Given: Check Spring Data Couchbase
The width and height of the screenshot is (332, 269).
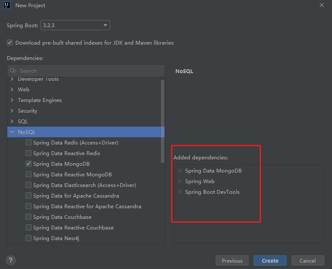Looking at the screenshot, I should 29,217.
